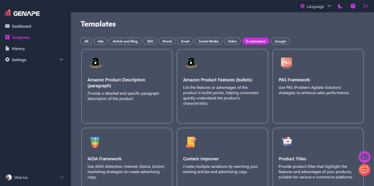Screen dimensions: 374x186
Task: Select the E-commerce filter tab
Action: tap(256, 41)
